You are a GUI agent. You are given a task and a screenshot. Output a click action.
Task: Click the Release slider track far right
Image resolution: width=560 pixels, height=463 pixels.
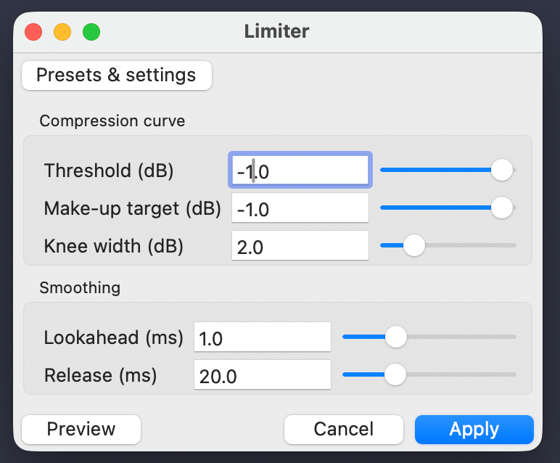[511, 374]
